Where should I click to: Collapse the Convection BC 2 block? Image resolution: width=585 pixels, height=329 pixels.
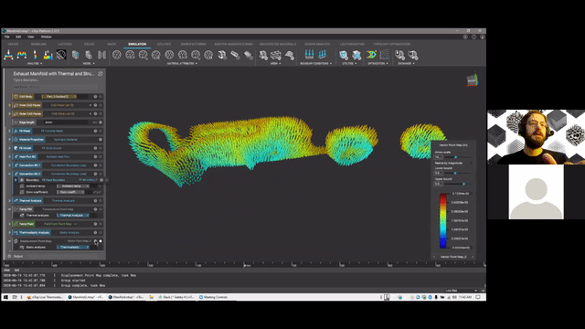pos(10,174)
